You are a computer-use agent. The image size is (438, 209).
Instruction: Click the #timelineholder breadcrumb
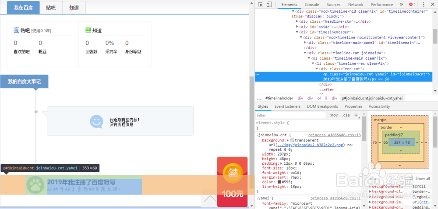pyautogui.click(x=279, y=98)
